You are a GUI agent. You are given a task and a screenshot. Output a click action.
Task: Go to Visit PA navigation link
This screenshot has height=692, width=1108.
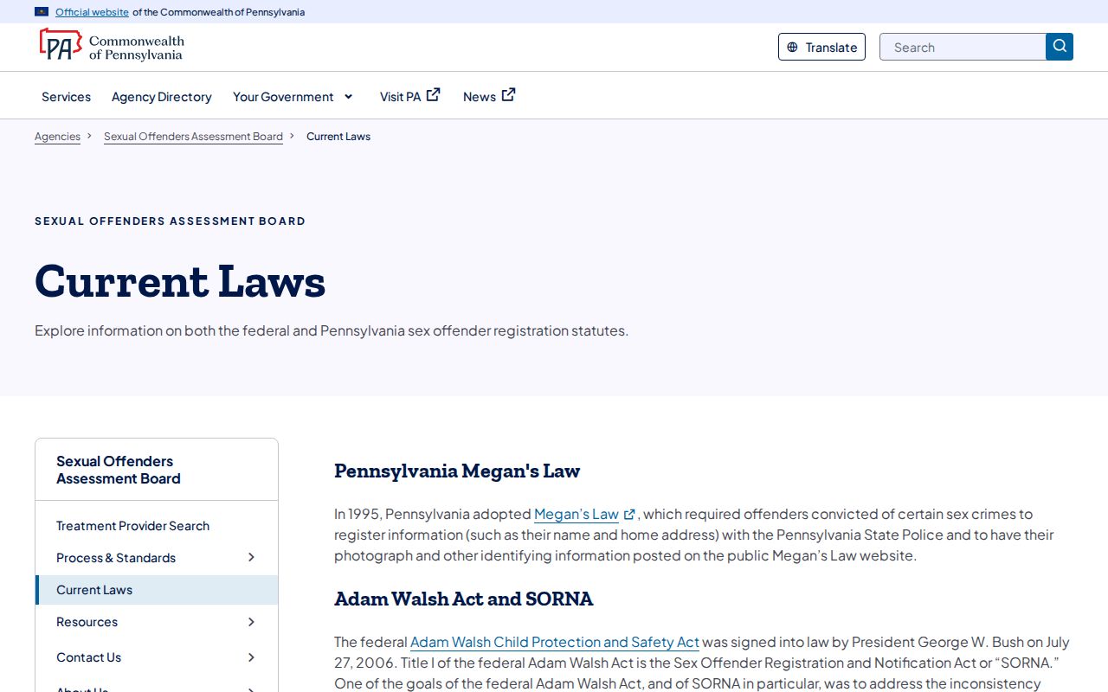[x=409, y=96]
